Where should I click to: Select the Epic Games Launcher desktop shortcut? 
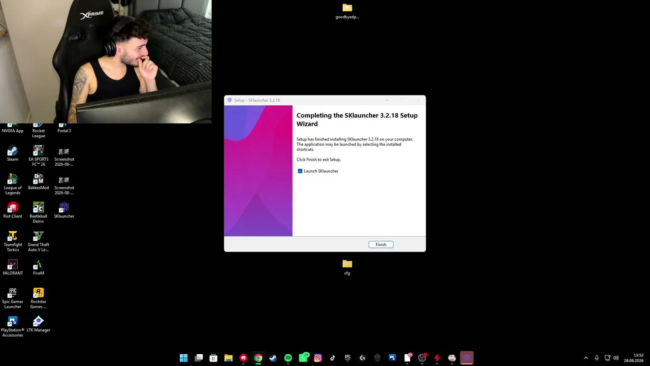click(13, 298)
